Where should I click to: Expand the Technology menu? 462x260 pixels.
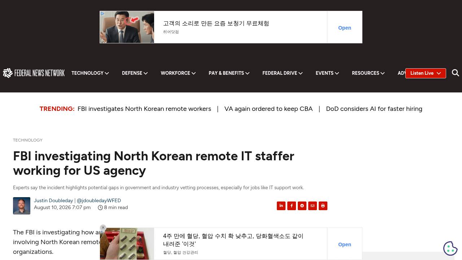90,73
